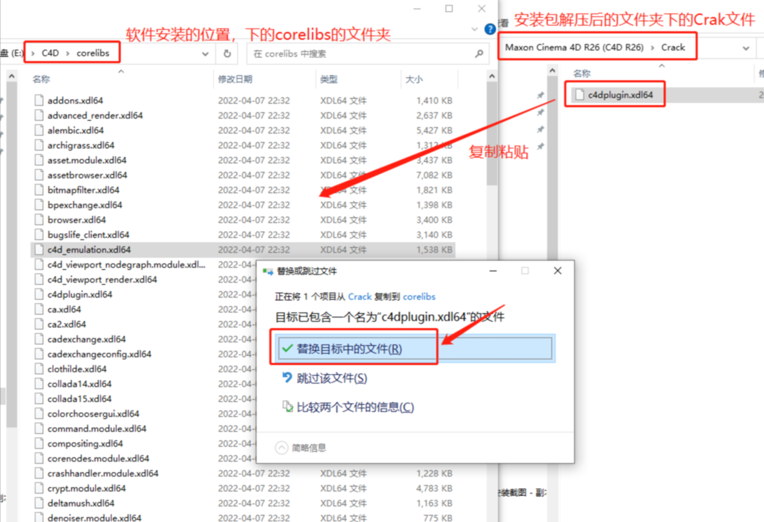
Task: Click the file icon of alembic.xdl64
Action: click(39, 131)
